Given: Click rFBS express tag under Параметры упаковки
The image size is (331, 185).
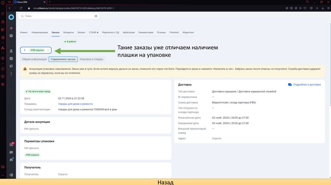Looking at the screenshot, I should point(32,155).
